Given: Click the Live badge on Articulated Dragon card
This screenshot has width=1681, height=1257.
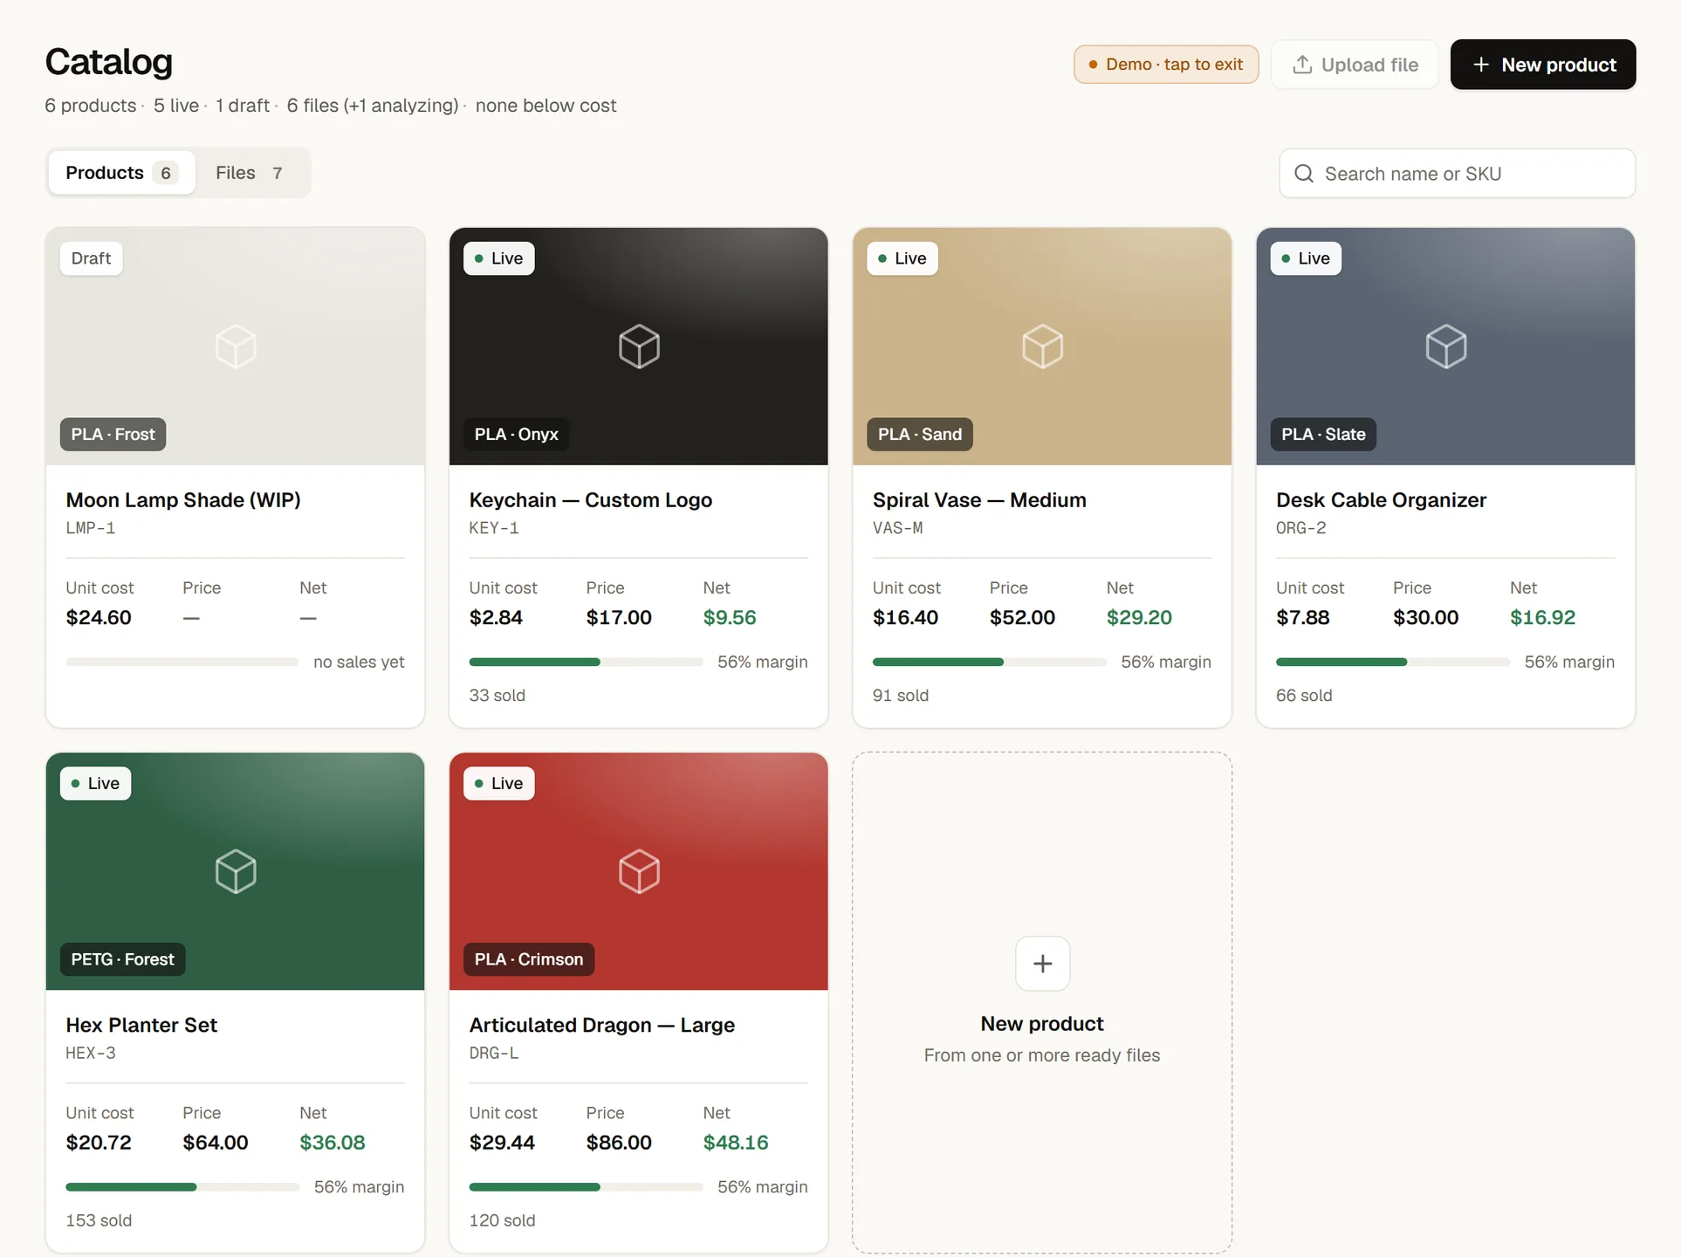Looking at the screenshot, I should [x=498, y=783].
